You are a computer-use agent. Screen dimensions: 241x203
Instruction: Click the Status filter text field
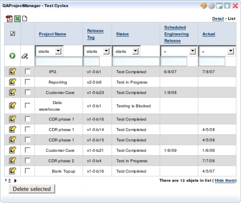136,61
